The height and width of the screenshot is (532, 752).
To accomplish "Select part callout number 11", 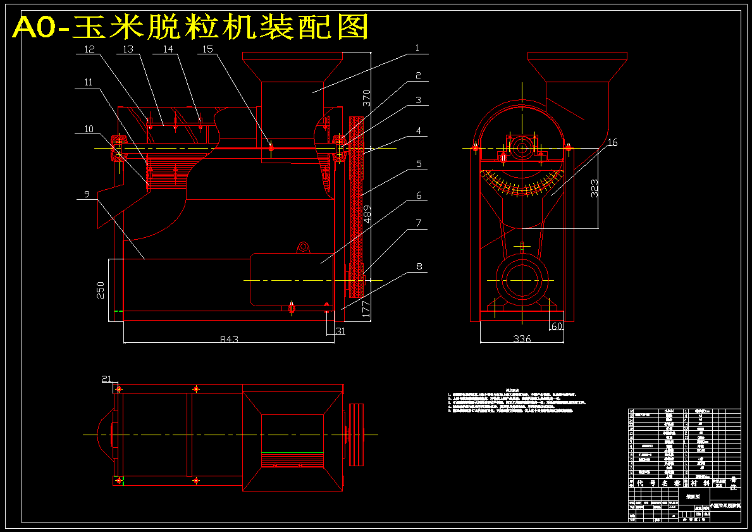I will (89, 82).
